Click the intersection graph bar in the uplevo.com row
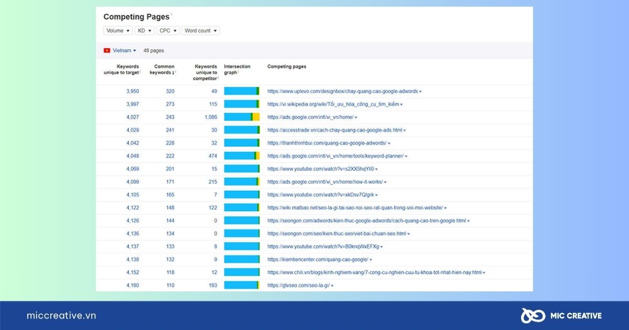This screenshot has height=330, width=629. click(x=242, y=91)
